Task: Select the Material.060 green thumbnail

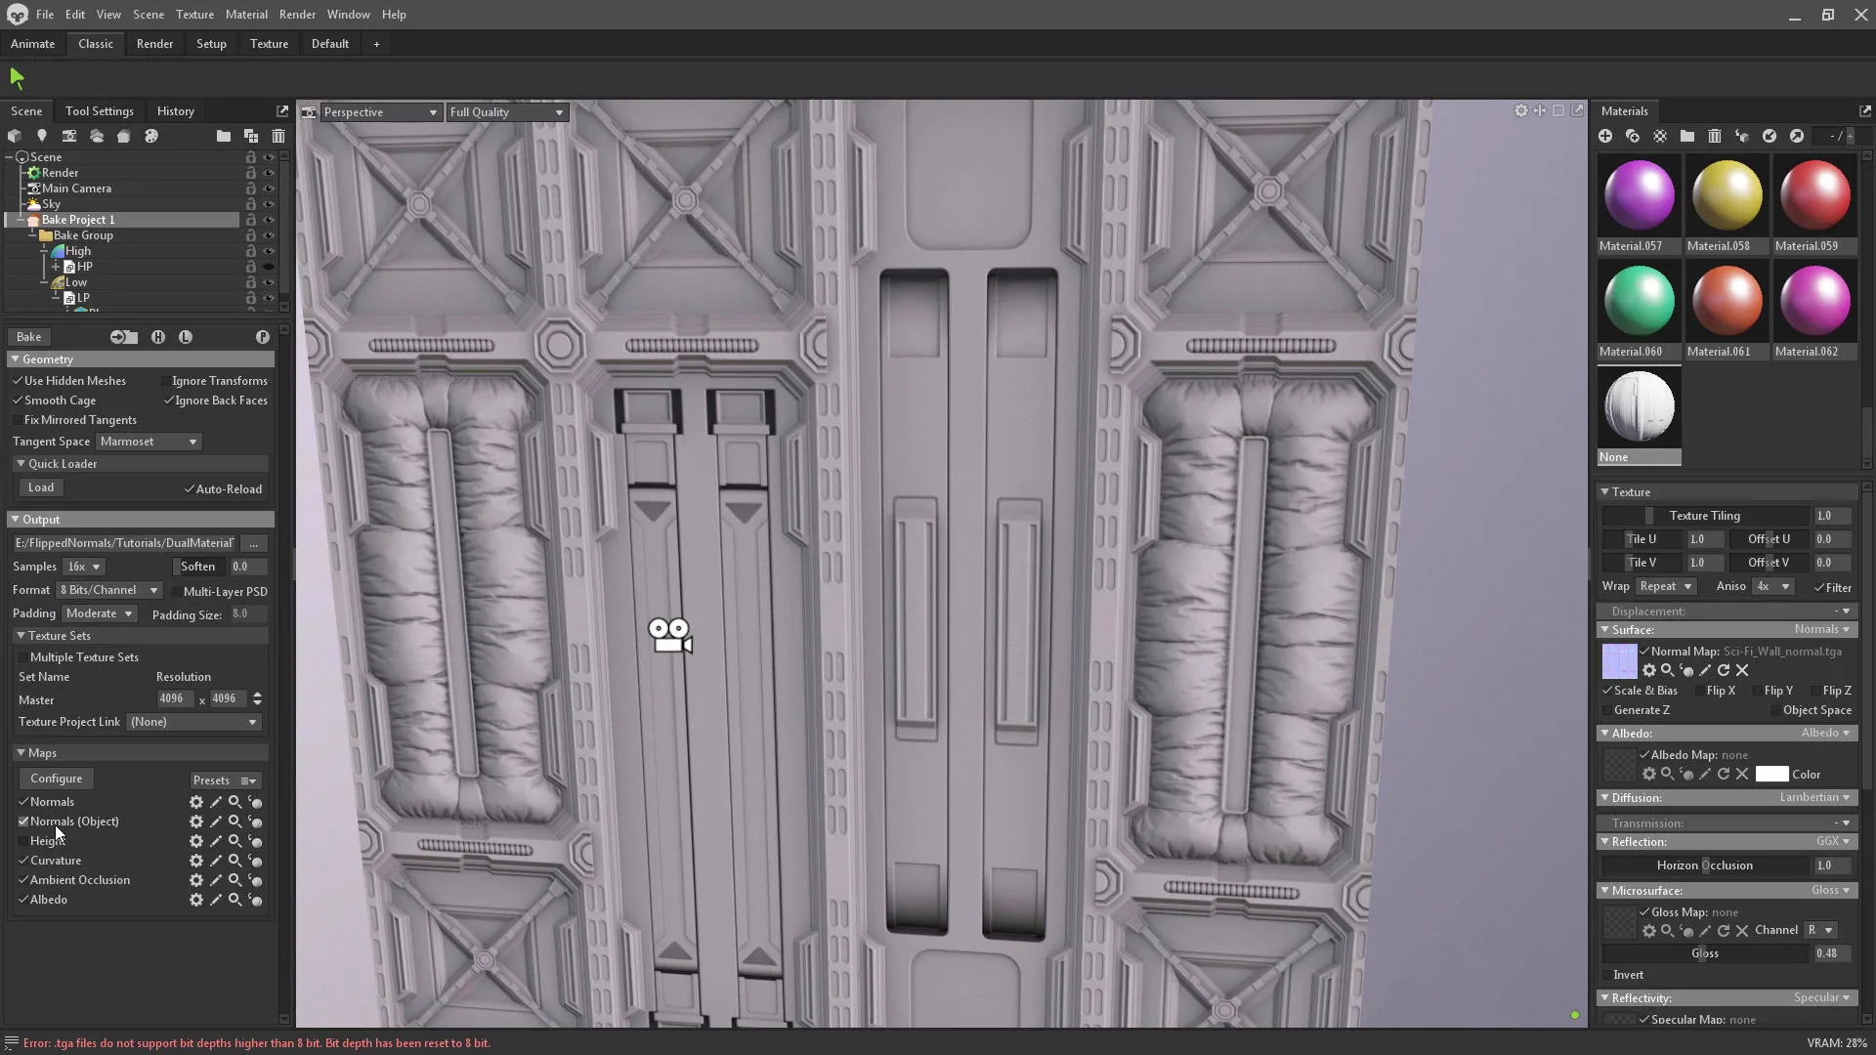Action: [1640, 302]
